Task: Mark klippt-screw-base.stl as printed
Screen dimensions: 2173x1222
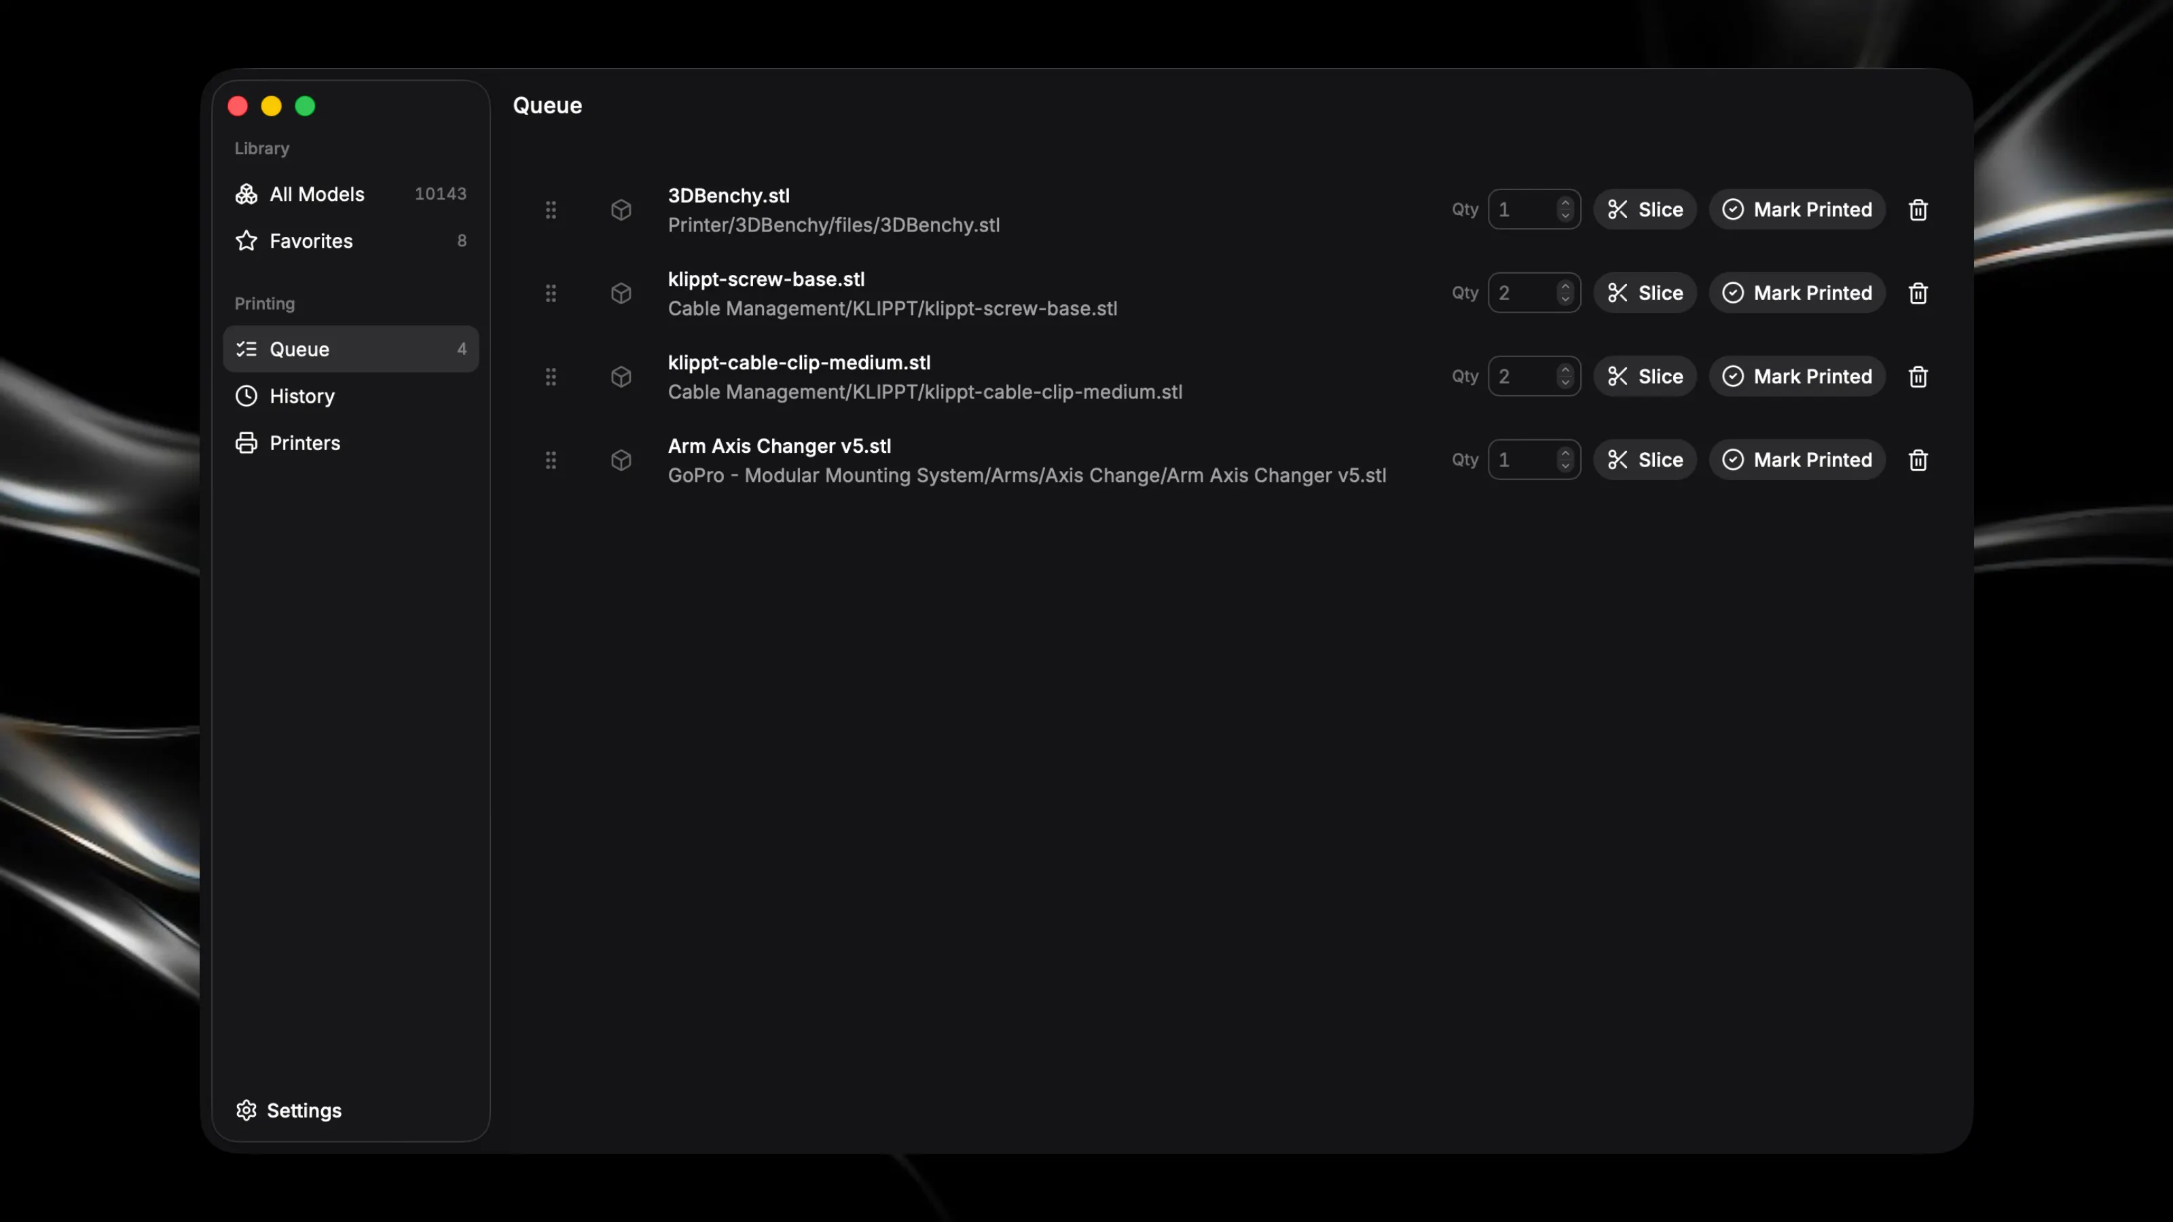Action: [x=1797, y=293]
